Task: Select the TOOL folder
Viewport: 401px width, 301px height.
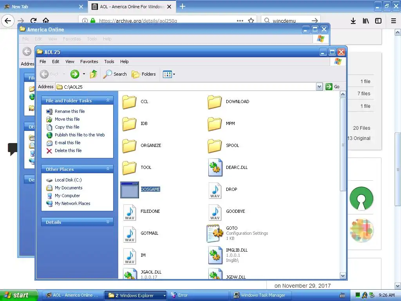Action: click(x=137, y=167)
